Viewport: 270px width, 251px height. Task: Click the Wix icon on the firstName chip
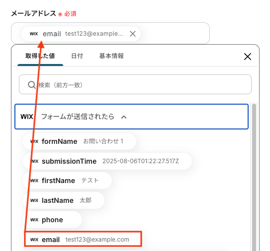click(x=34, y=181)
